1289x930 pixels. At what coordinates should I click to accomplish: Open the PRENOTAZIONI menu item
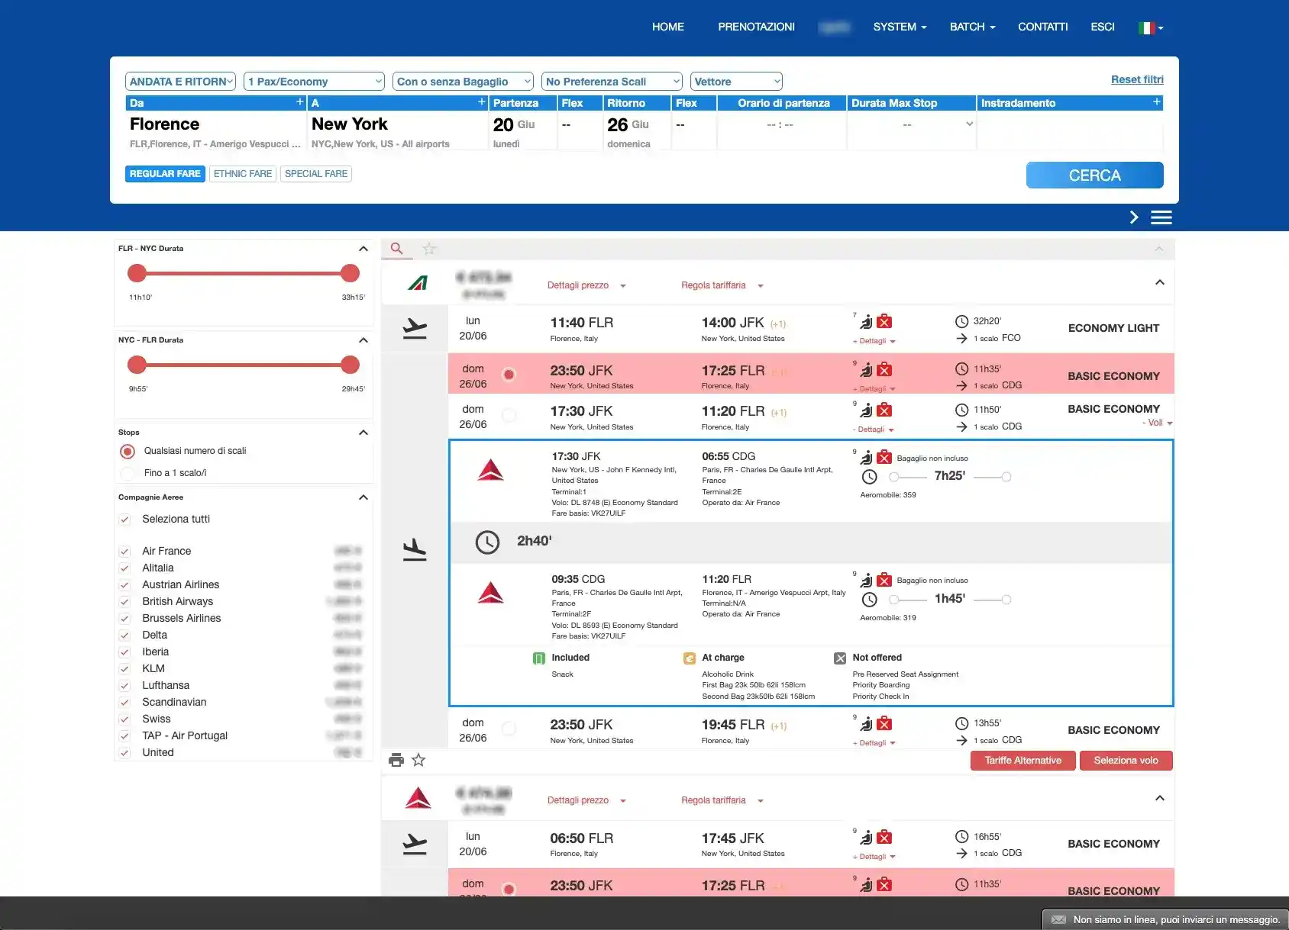[756, 27]
